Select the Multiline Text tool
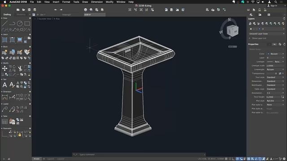The image size is (287, 161). (4, 85)
